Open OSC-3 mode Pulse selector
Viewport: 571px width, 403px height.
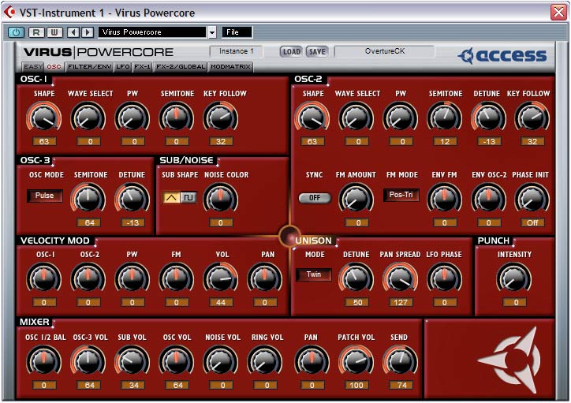(x=45, y=196)
